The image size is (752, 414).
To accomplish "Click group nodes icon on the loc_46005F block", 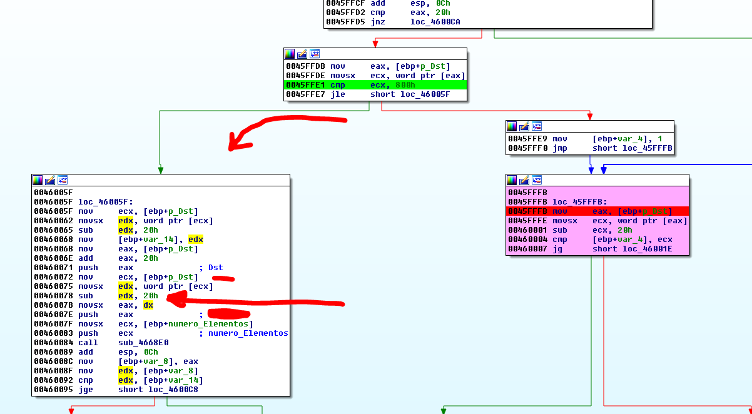I will (x=63, y=180).
